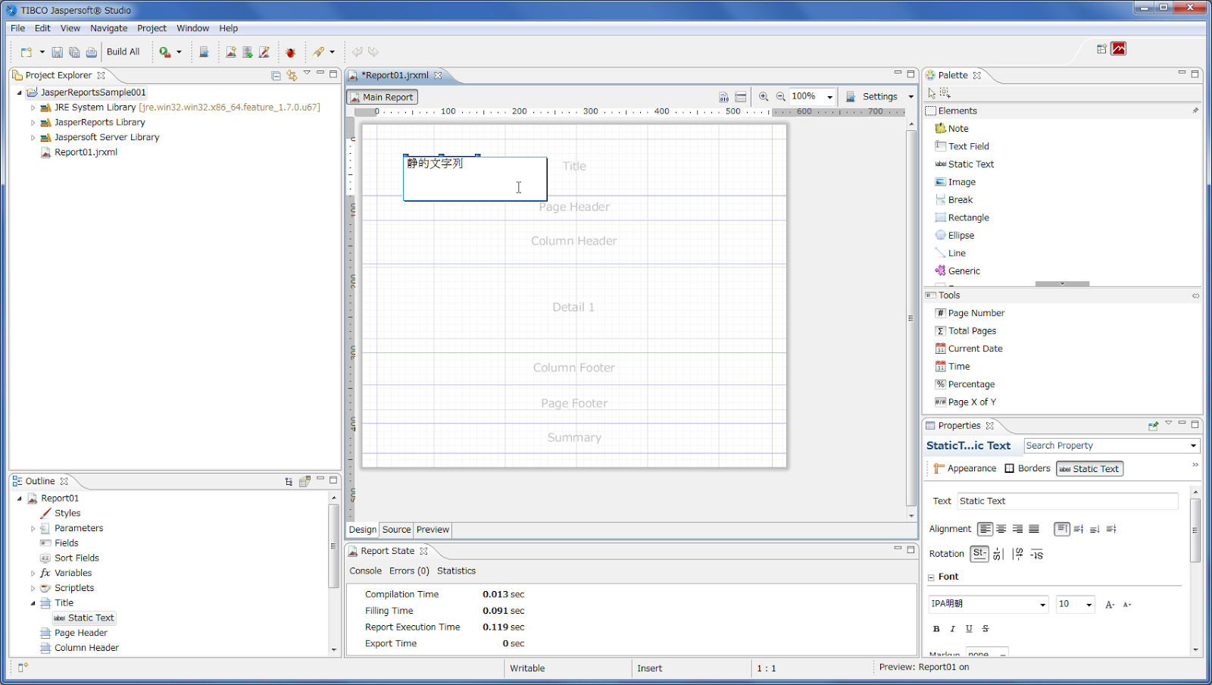This screenshot has width=1212, height=685.
Task: Collapse the Title node in Outline
Action: (33, 603)
